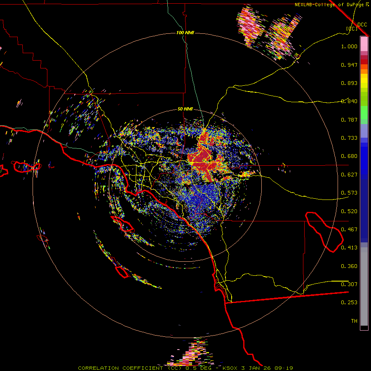The height and width of the screenshot is (371, 371).
Task: Click the [CC] label above color bar
Action: (x=352, y=28)
